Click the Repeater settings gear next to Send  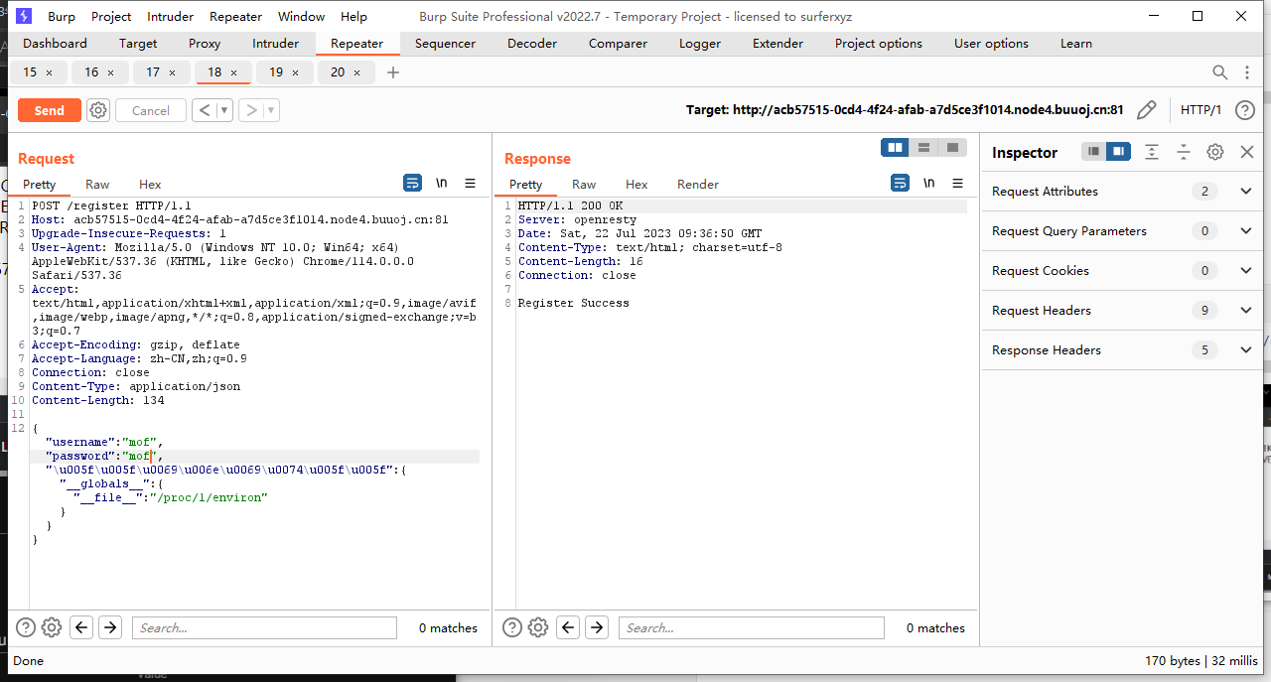[97, 110]
